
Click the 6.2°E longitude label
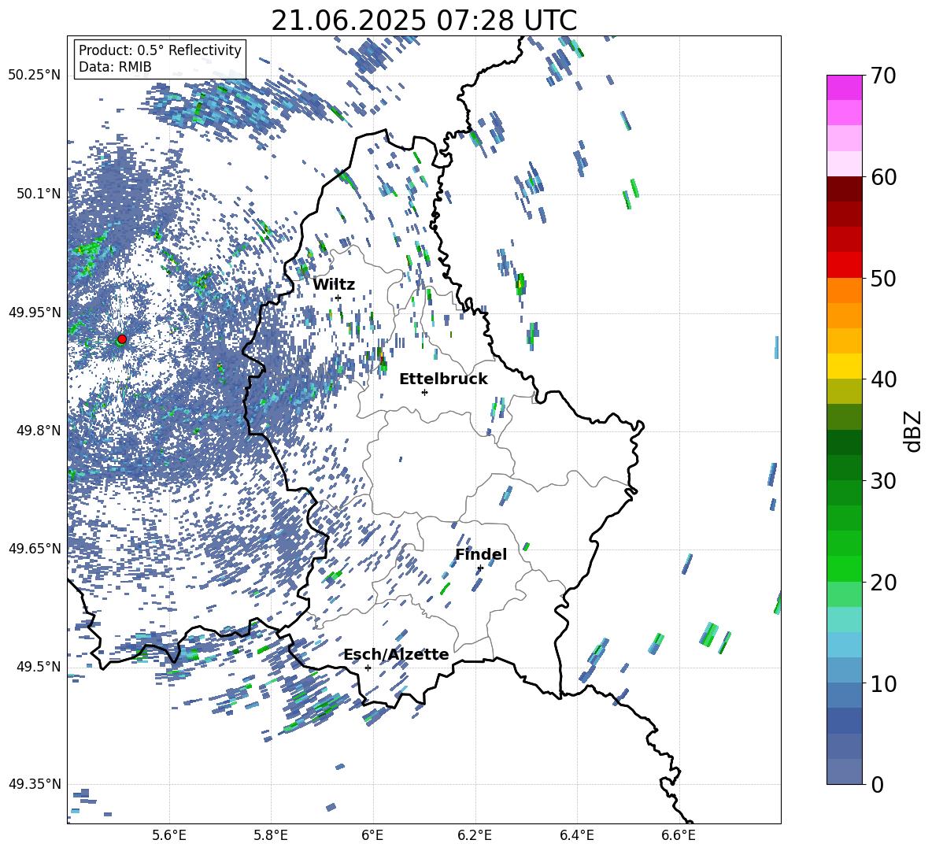(x=475, y=835)
